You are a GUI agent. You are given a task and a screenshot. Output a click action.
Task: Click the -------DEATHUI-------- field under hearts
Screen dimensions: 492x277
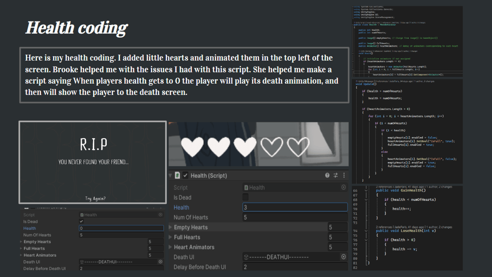coord(295,257)
